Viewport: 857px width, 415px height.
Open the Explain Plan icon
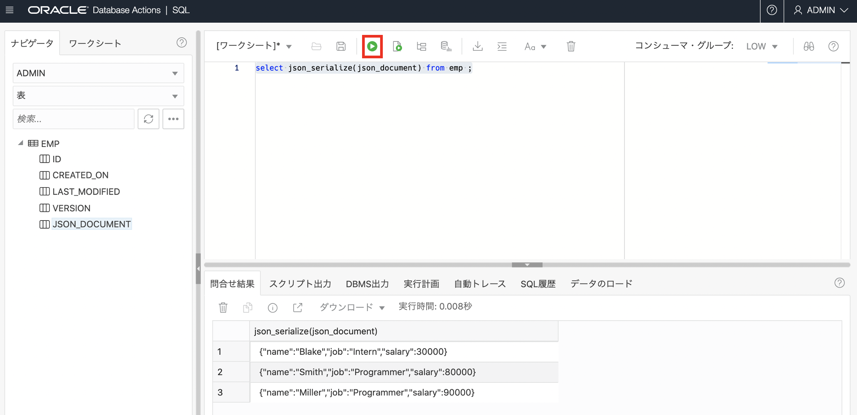422,46
